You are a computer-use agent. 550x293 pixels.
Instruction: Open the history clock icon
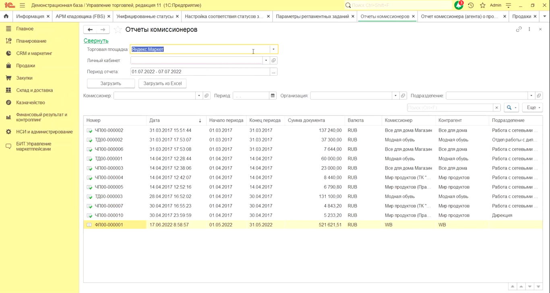pyautogui.click(x=471, y=5)
